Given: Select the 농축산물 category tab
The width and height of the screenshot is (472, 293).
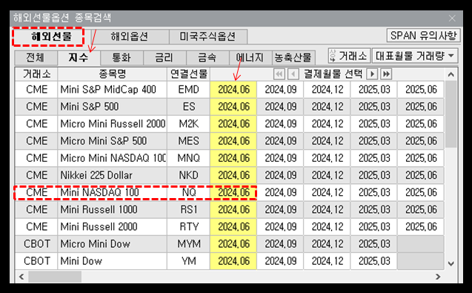Looking at the screenshot, I should pos(293,58).
